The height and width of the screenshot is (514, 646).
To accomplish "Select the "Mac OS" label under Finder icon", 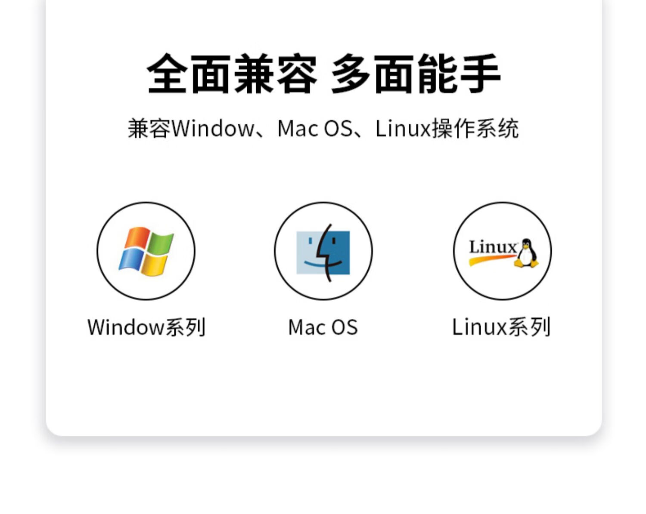I will pos(323,327).
